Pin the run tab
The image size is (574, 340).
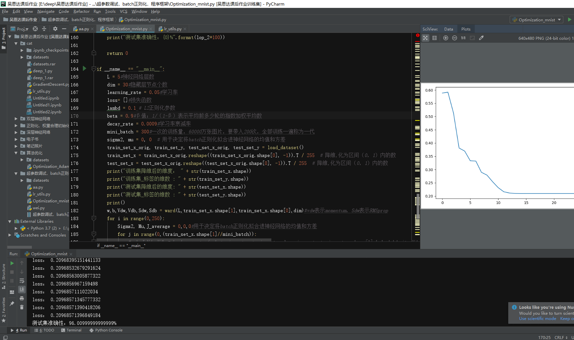(x=12, y=303)
